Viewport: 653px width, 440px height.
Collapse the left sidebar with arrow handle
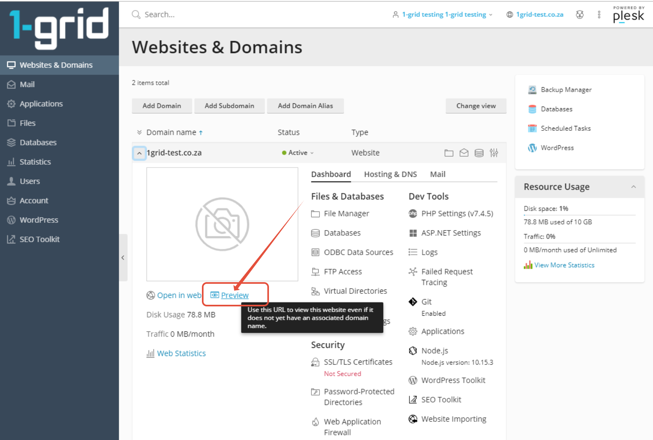tap(123, 258)
